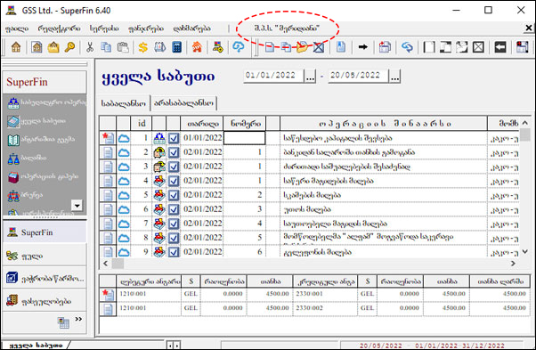Click the blue refresh arrows toolbar icon
Viewport: 536px width, 350px height.
tap(407, 47)
